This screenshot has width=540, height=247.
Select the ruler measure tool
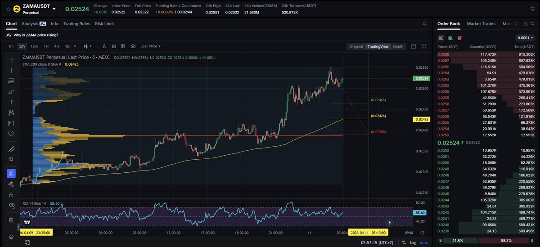pos(11,149)
